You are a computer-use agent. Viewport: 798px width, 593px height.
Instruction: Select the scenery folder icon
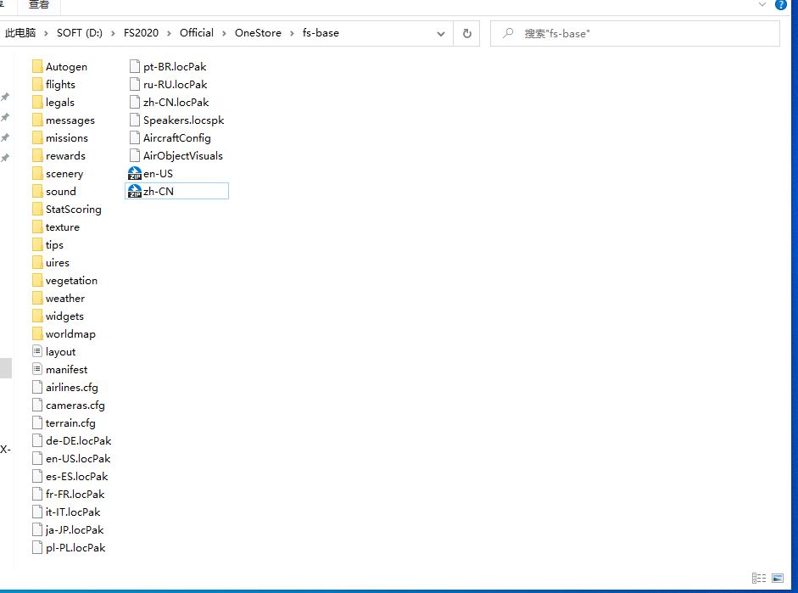click(x=37, y=174)
